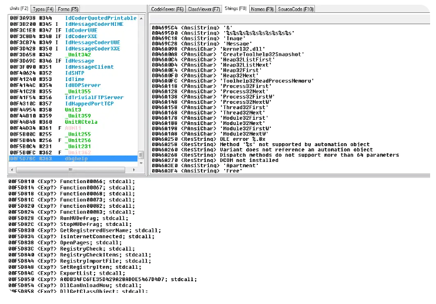Select the _Unit256 row

(73, 140)
